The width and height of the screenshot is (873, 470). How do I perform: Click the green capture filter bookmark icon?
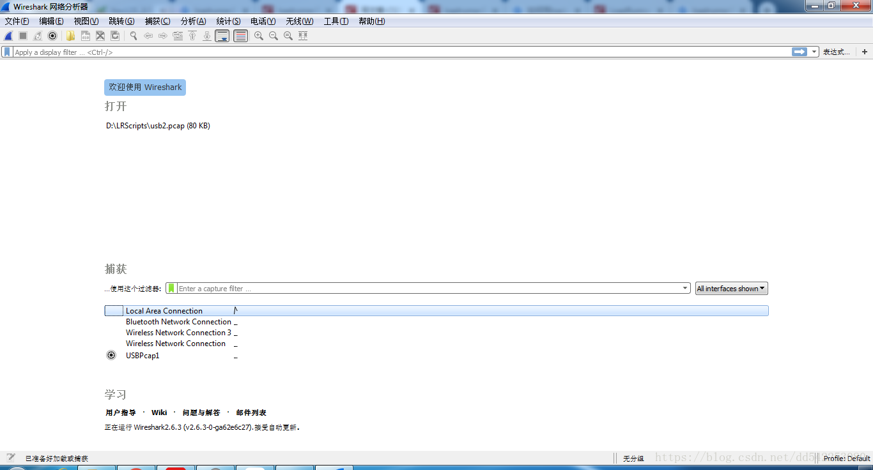pyautogui.click(x=171, y=289)
